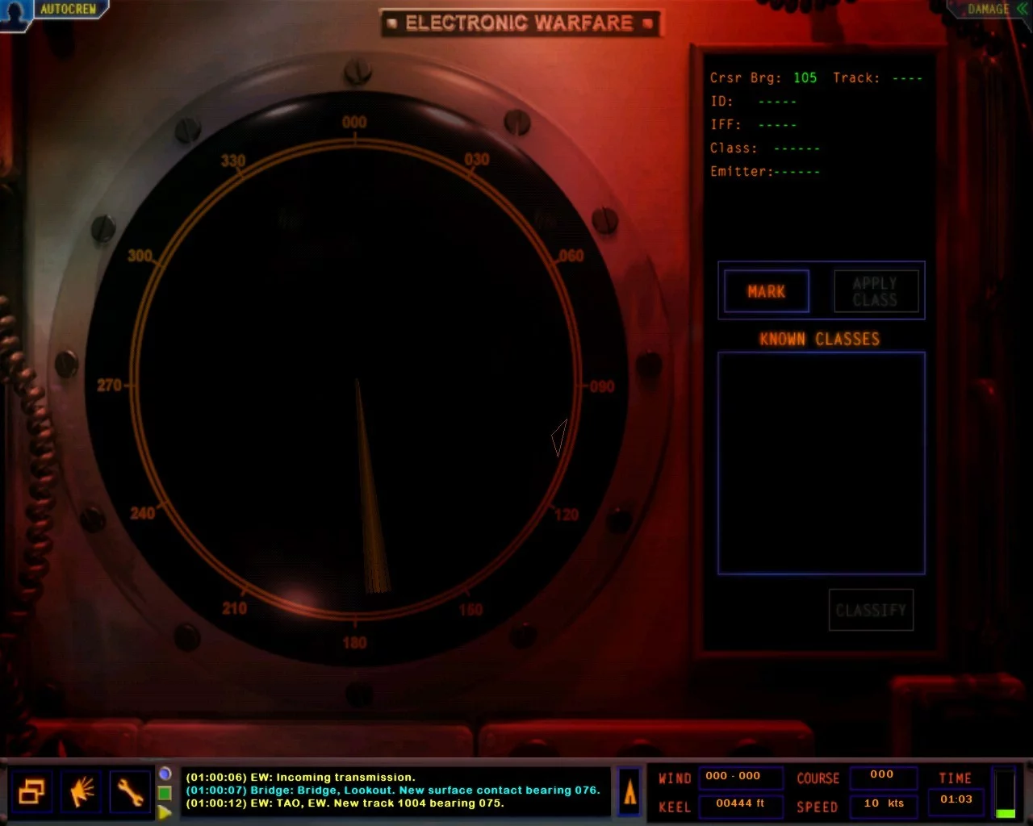
Task: Click the CLASSIFY button
Action: coord(871,610)
